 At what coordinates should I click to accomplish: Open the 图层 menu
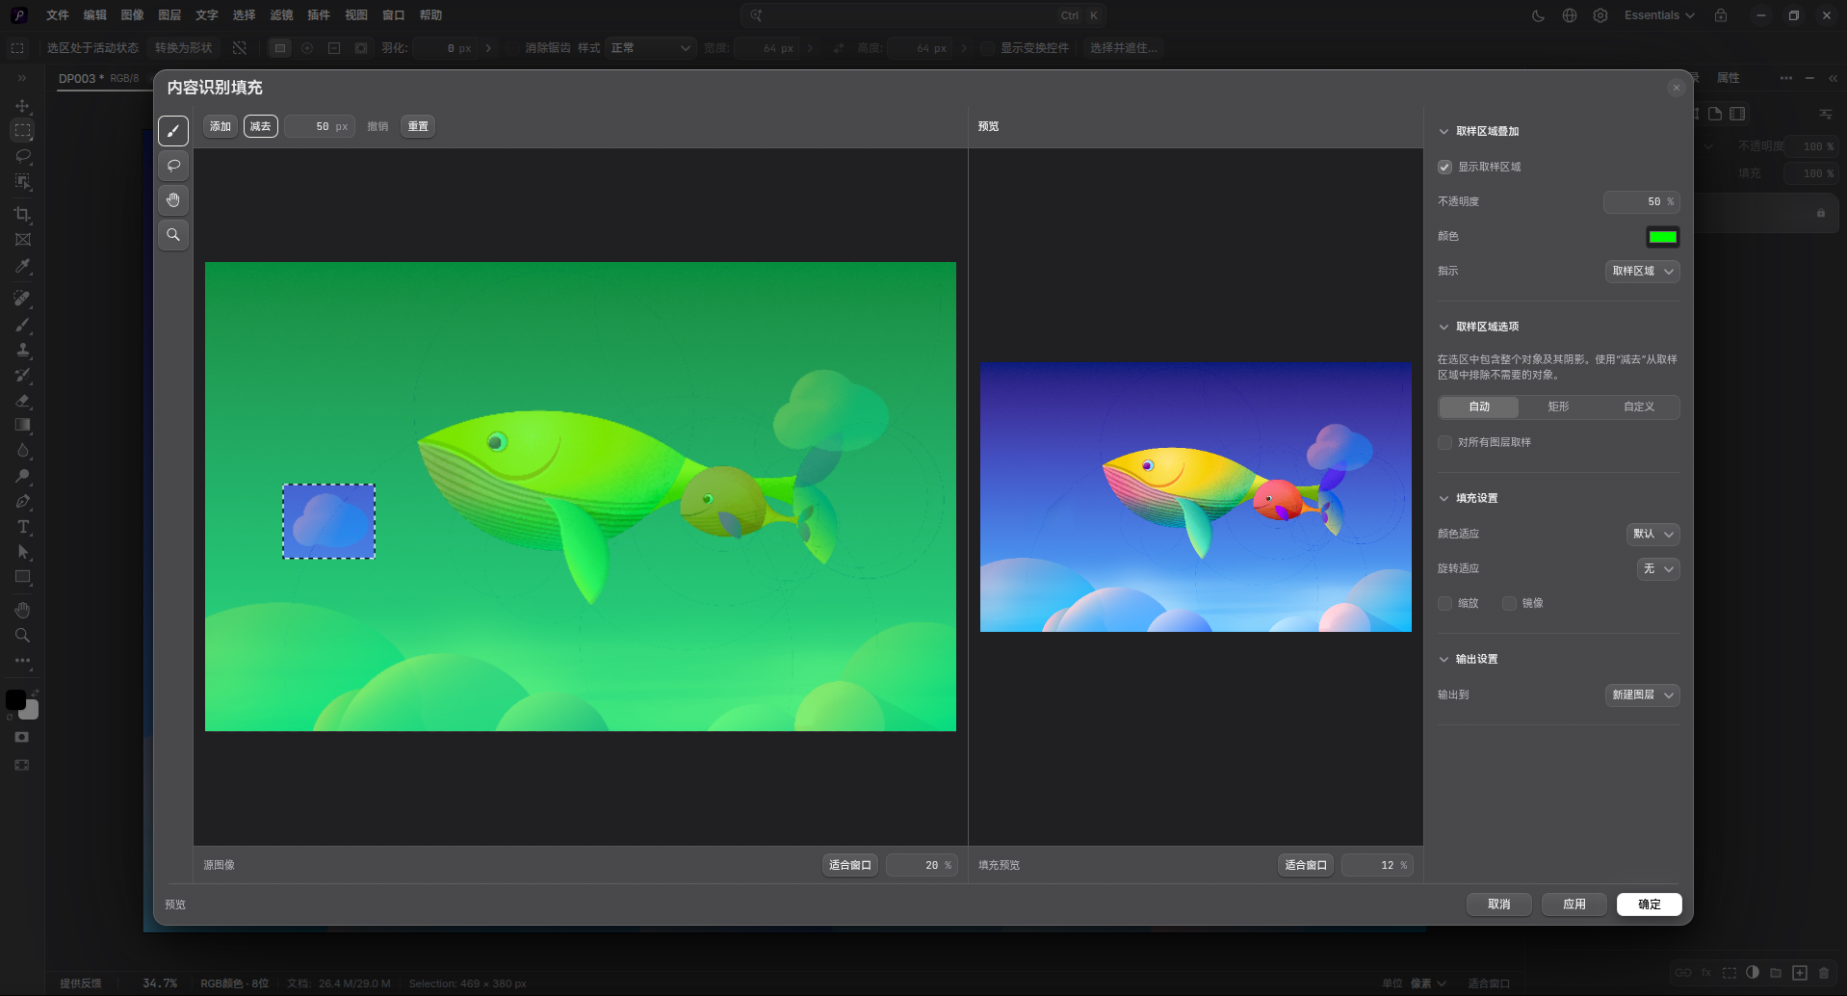(169, 15)
